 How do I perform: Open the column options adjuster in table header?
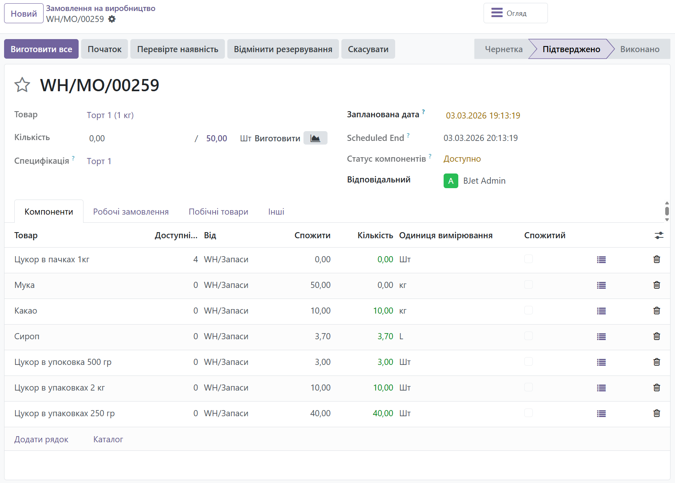click(x=659, y=235)
